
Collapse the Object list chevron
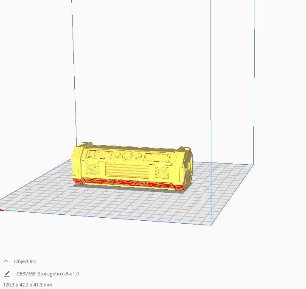pos(6,261)
